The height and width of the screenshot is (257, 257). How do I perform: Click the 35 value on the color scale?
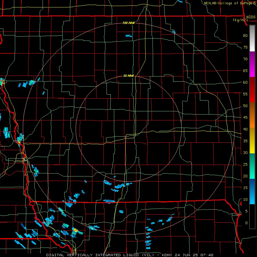pos(245,141)
